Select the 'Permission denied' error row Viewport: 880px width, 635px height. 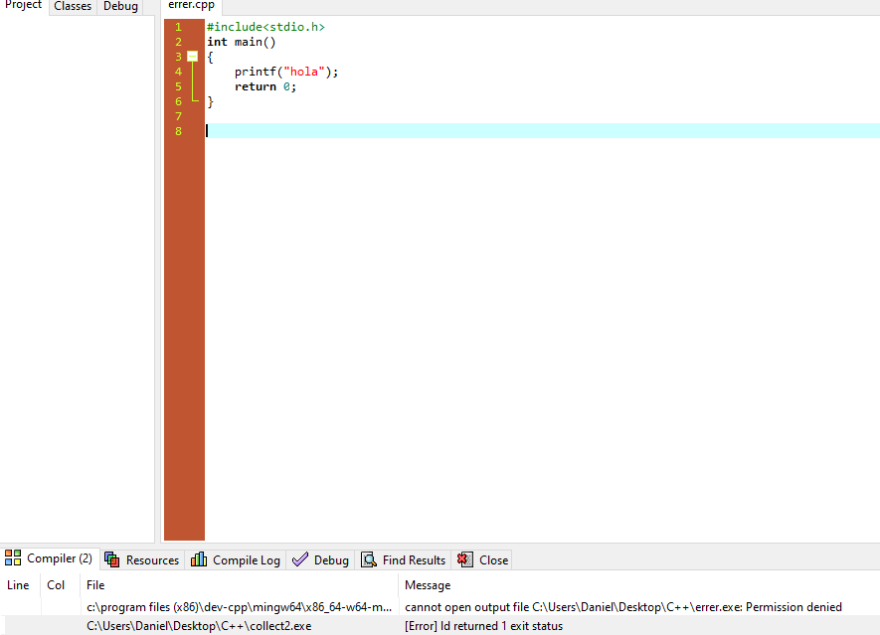[x=622, y=607]
